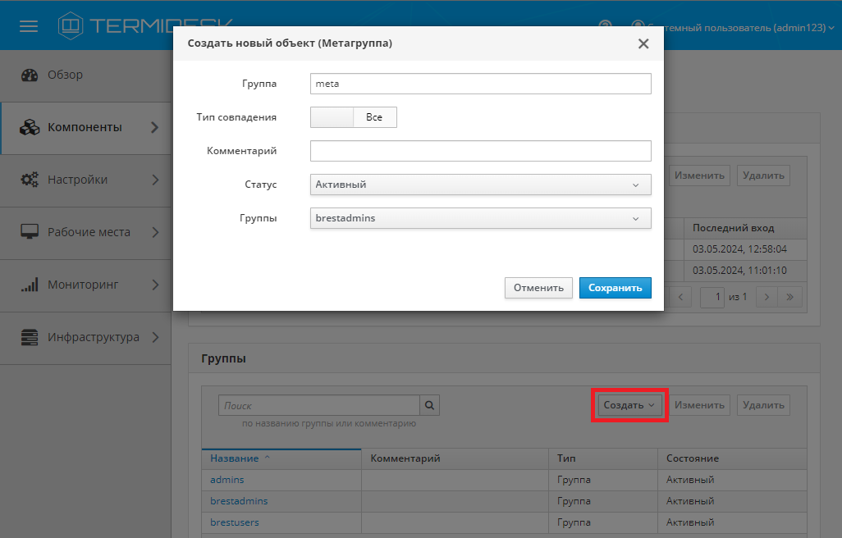Save the new metagroup with Сохранить

point(615,288)
